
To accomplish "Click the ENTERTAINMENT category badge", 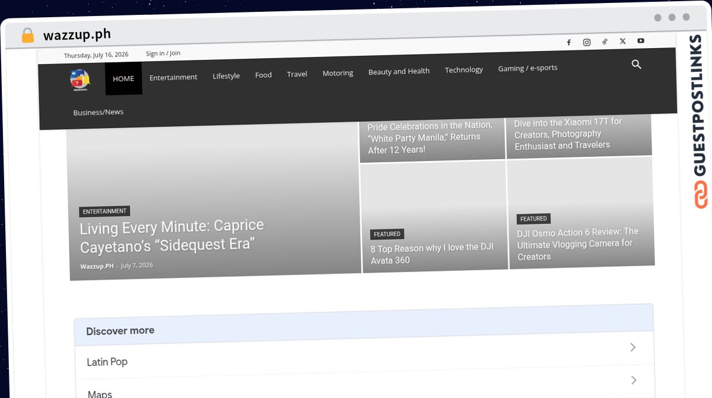I will click(104, 211).
